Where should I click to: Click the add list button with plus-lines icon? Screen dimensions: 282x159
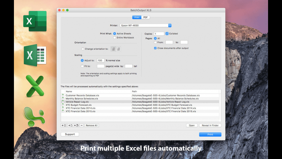pyautogui.click(x=64, y=125)
